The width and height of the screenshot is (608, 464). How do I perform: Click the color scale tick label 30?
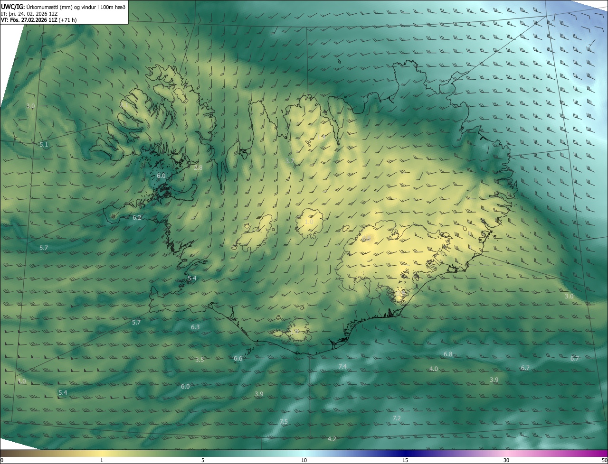pyautogui.click(x=506, y=461)
